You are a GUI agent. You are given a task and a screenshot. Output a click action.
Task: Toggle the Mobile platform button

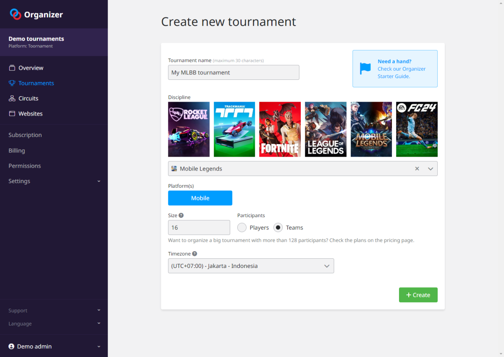(x=200, y=198)
